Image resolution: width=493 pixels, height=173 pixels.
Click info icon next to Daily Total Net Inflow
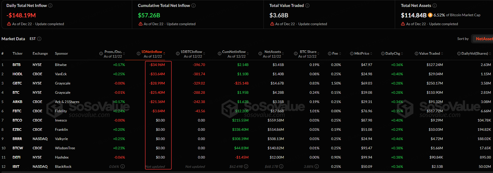click(50, 5)
